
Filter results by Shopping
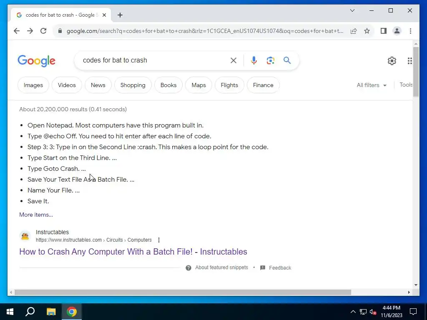[133, 85]
